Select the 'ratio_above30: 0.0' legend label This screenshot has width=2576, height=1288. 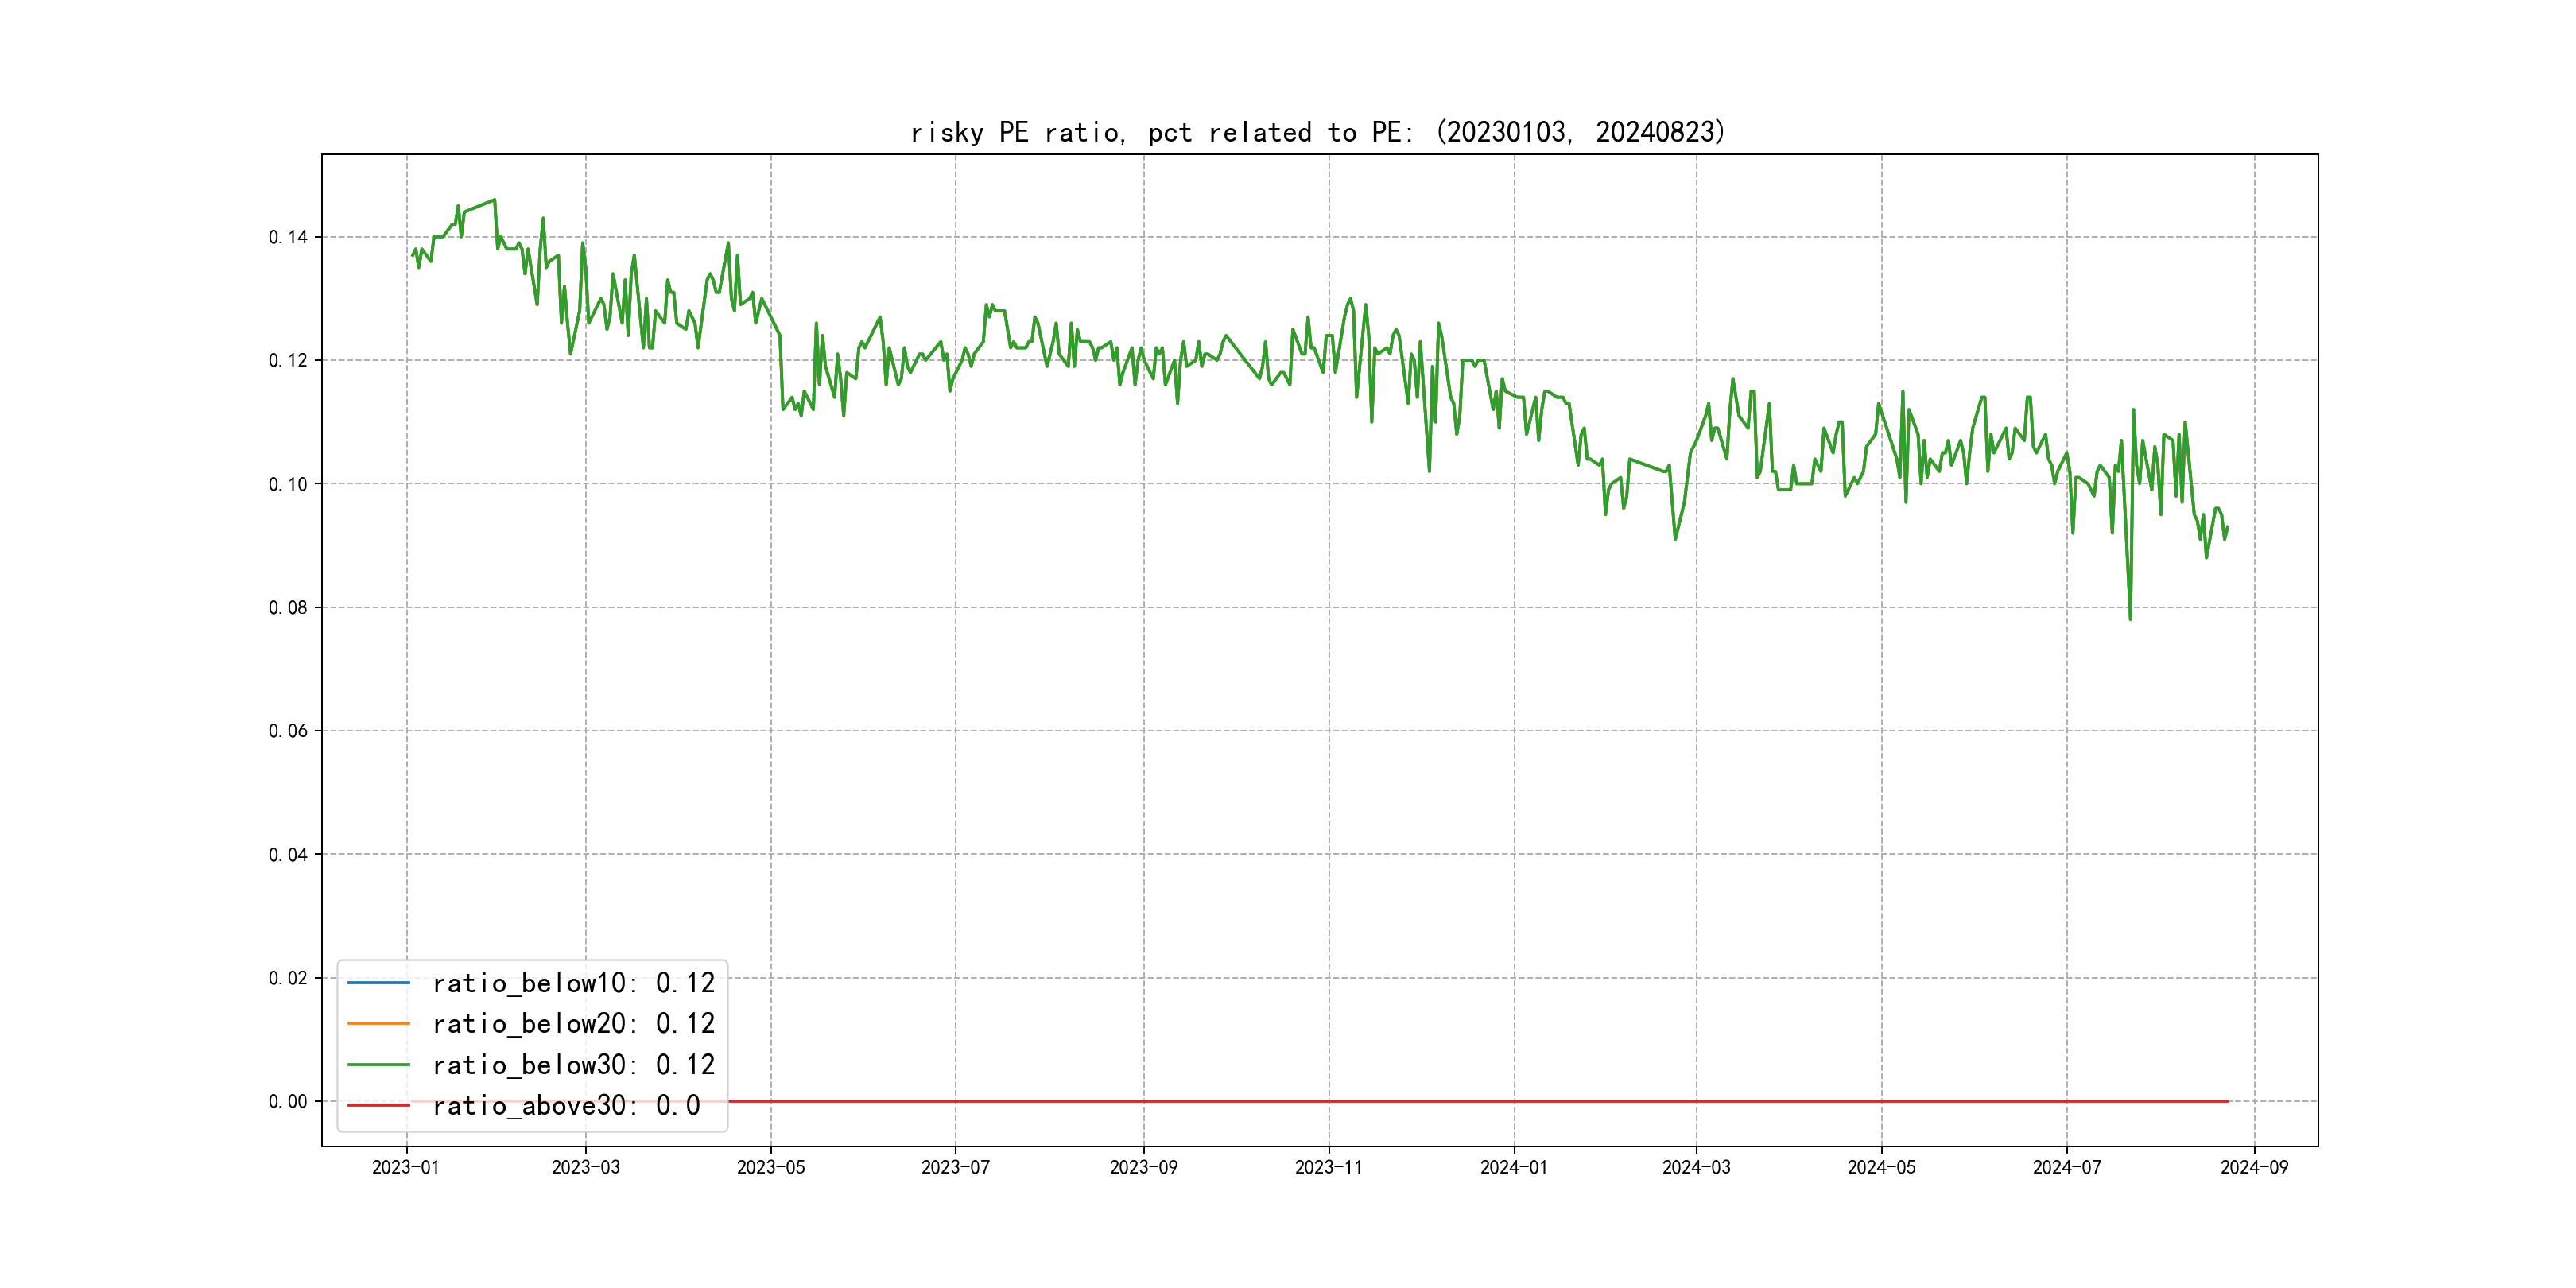click(x=566, y=1106)
